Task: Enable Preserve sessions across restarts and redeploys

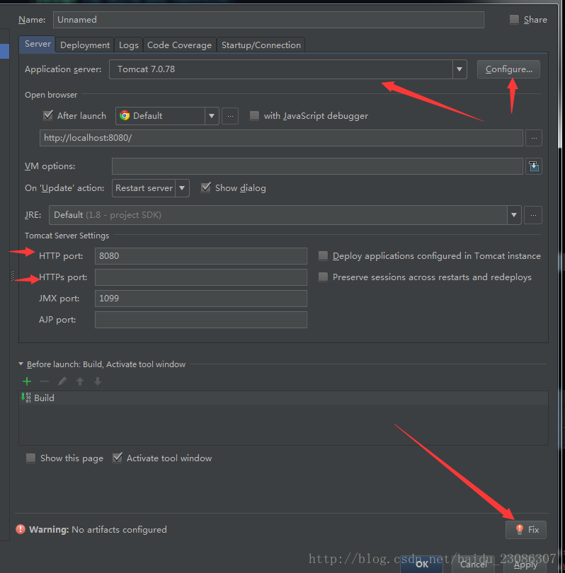Action: 323,277
